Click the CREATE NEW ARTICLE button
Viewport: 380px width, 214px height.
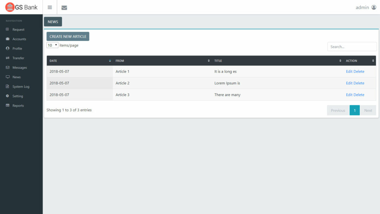point(68,36)
